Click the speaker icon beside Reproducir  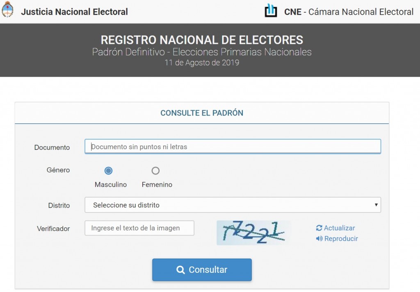coord(319,239)
